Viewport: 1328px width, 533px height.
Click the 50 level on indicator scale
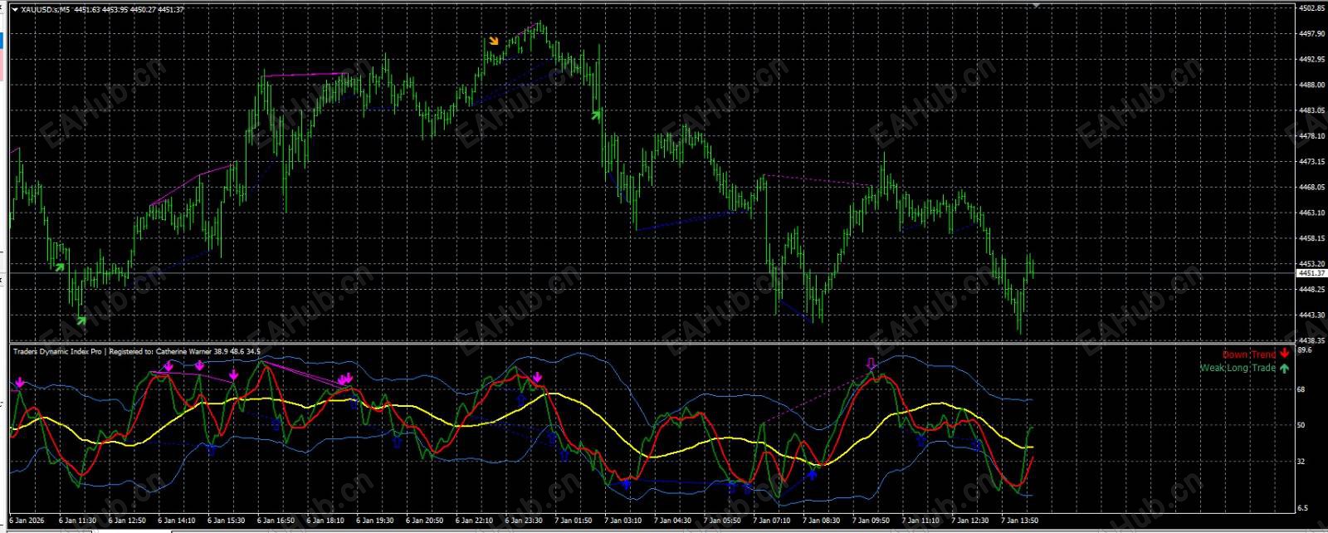click(x=1301, y=425)
